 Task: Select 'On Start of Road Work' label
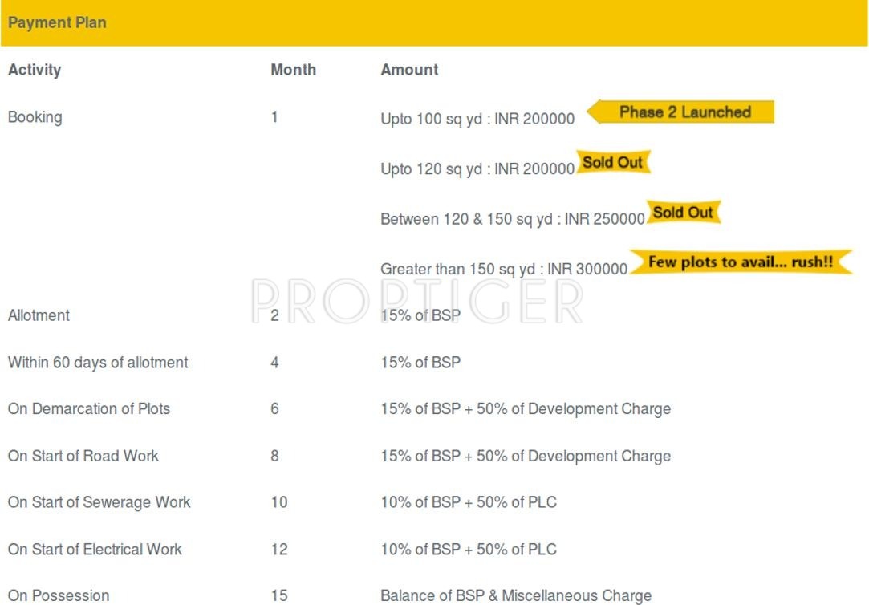click(83, 456)
